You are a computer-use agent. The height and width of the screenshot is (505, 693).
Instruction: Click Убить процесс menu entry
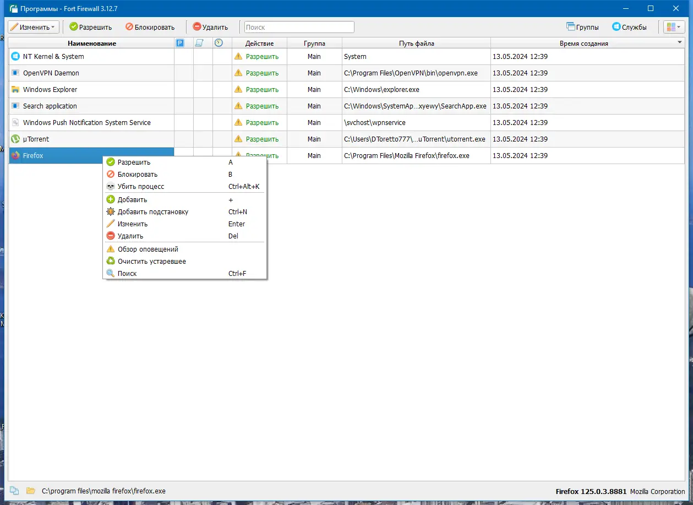tap(184, 186)
